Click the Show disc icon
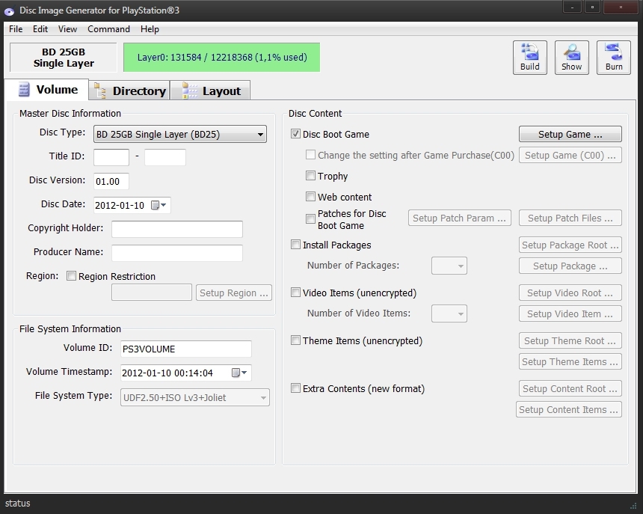 (572, 58)
